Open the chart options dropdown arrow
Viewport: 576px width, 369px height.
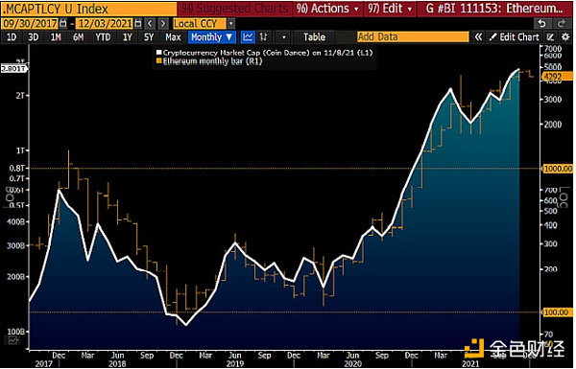coord(283,37)
